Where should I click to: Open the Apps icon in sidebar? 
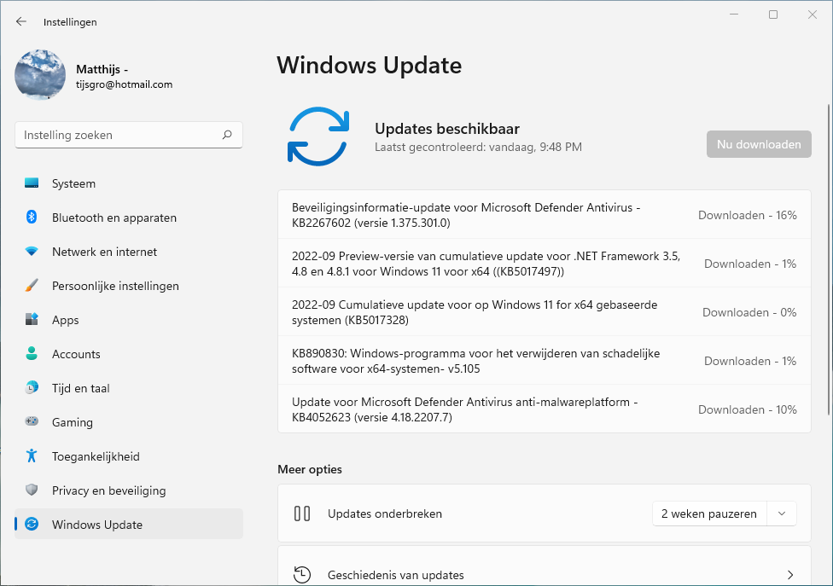click(x=32, y=320)
